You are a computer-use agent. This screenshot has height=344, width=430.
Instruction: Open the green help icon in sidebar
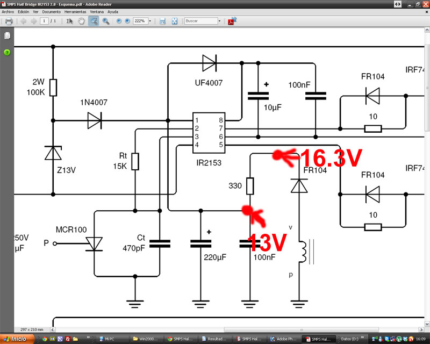[7, 52]
